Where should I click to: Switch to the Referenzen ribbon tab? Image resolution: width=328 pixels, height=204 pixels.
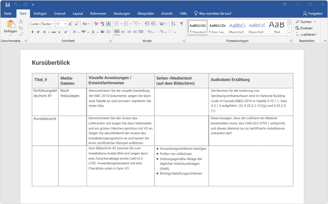(x=98, y=14)
